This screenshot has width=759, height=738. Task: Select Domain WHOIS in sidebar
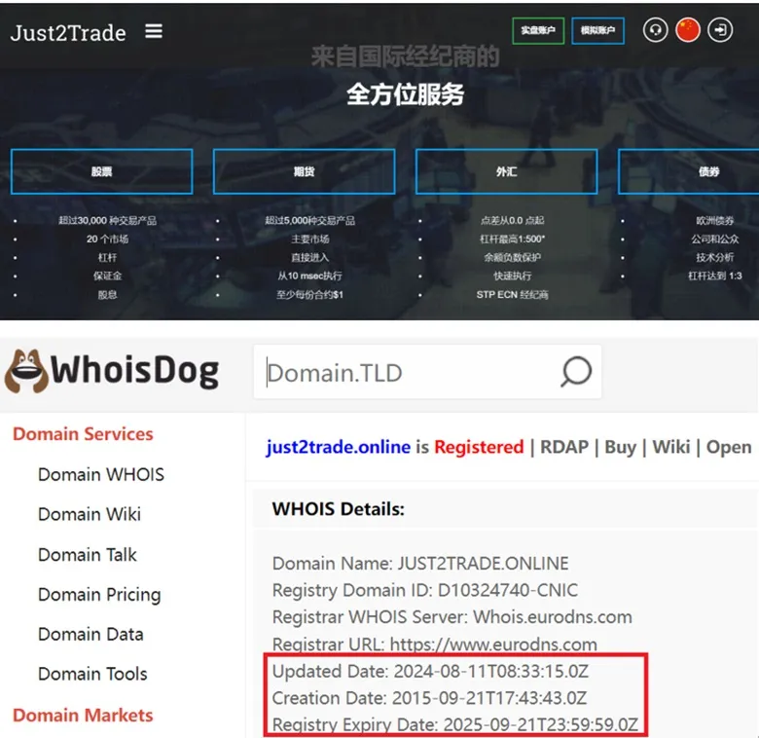(x=101, y=474)
